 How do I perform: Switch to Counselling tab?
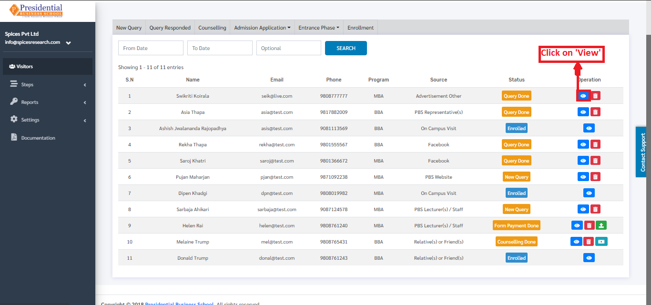click(212, 28)
